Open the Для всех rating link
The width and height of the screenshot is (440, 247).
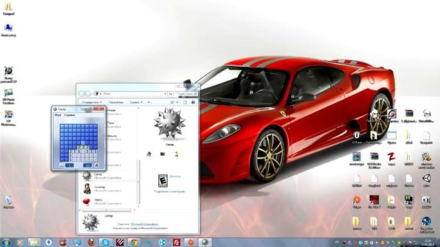point(175,176)
